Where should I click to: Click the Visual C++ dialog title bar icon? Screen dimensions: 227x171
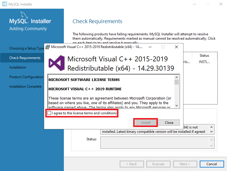pyautogui.click(x=47, y=47)
